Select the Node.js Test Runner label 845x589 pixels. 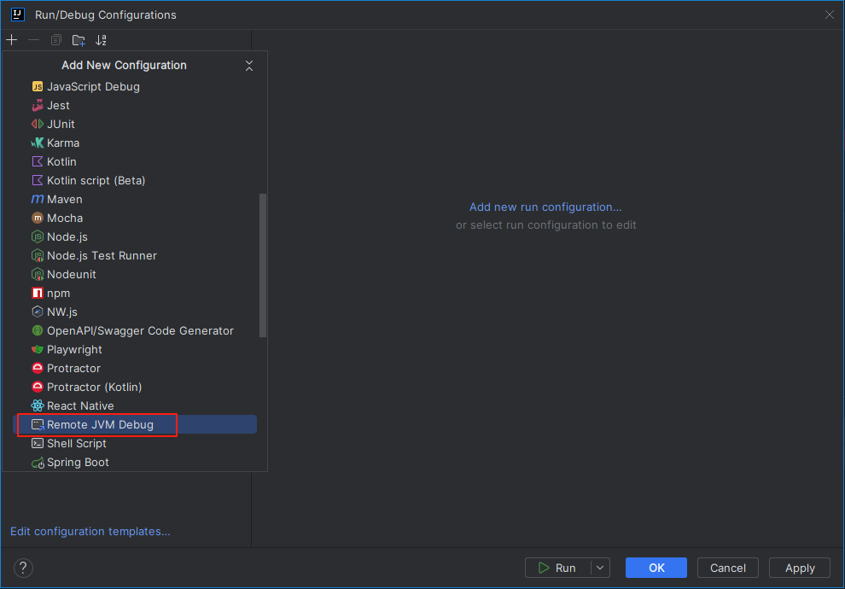point(102,255)
